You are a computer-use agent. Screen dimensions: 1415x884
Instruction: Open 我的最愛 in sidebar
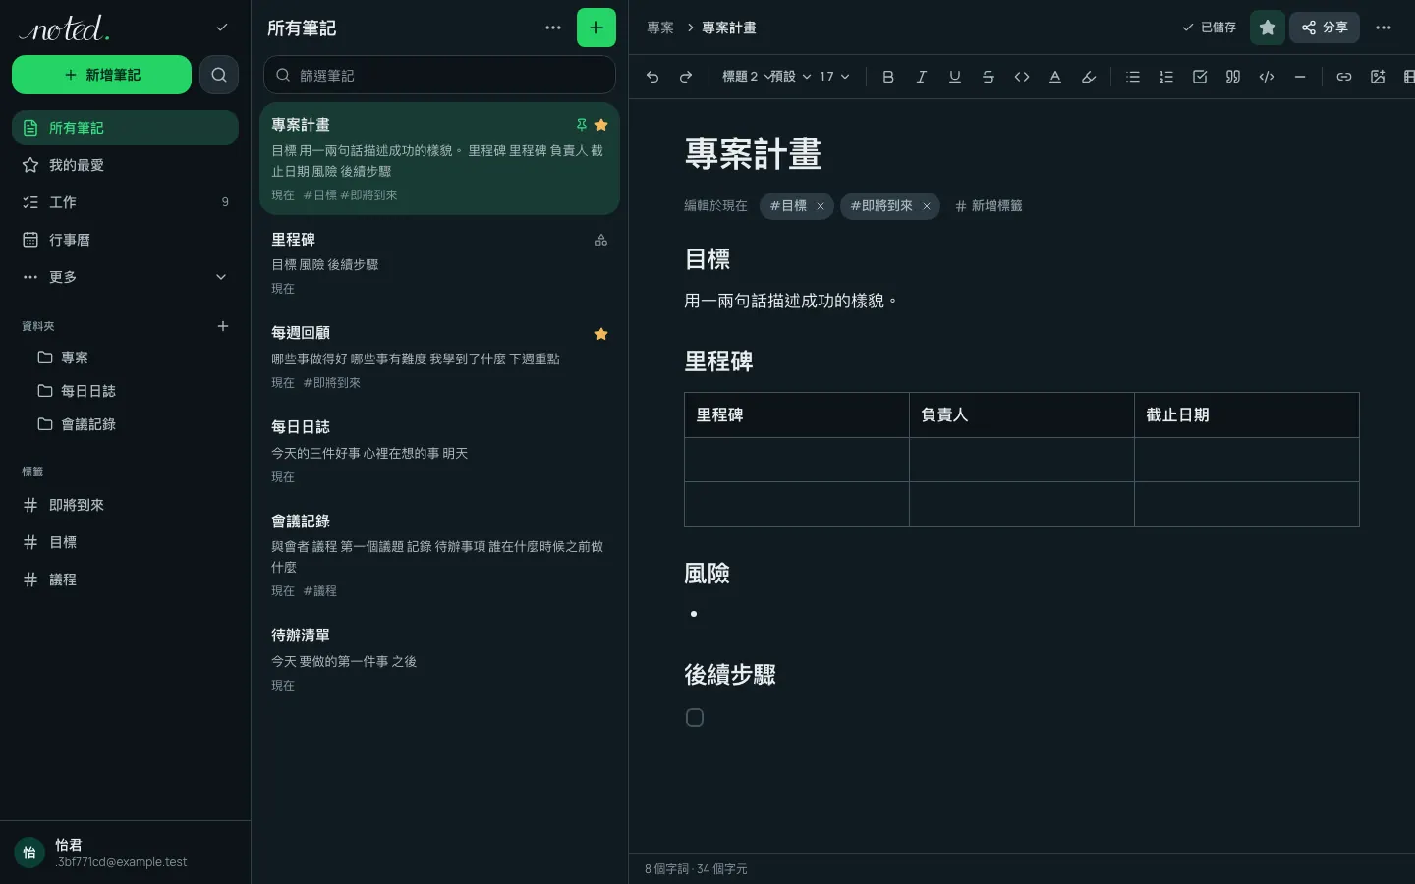pyautogui.click(x=125, y=165)
